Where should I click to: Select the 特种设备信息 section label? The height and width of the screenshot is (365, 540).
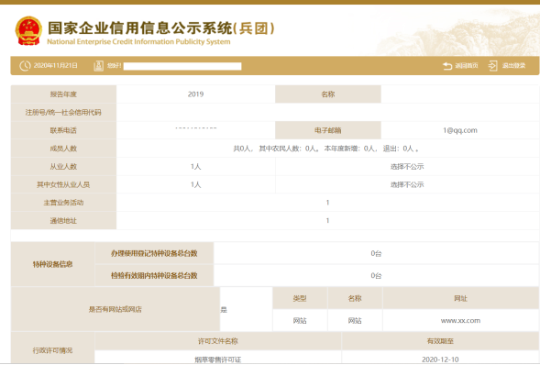pyautogui.click(x=52, y=264)
